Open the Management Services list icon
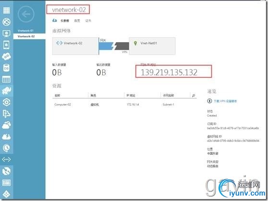The height and width of the screenshot is (201, 268). tap(6, 183)
